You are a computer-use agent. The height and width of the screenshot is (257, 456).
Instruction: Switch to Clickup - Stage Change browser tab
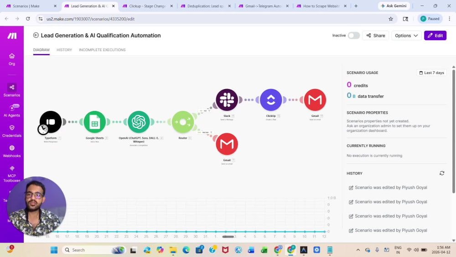point(147,6)
